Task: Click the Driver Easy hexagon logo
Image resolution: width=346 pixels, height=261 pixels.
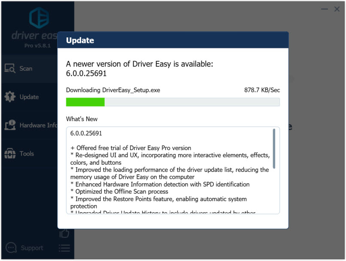Action: (x=39, y=18)
